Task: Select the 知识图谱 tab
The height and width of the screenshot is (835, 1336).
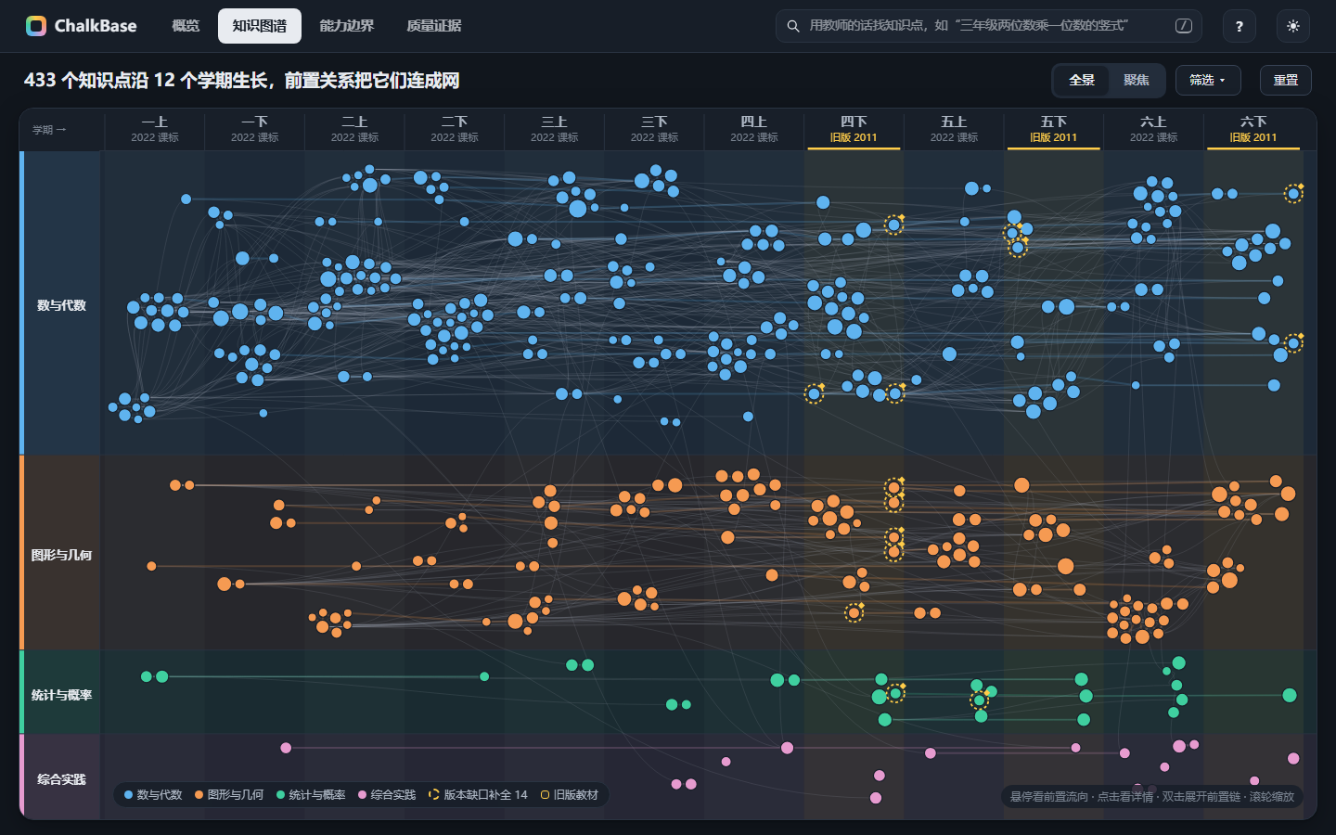Action: point(260,26)
